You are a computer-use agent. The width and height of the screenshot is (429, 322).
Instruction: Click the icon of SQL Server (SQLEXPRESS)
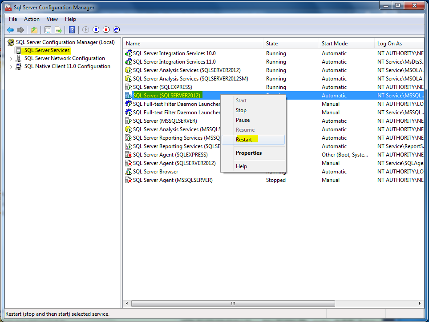(x=129, y=87)
